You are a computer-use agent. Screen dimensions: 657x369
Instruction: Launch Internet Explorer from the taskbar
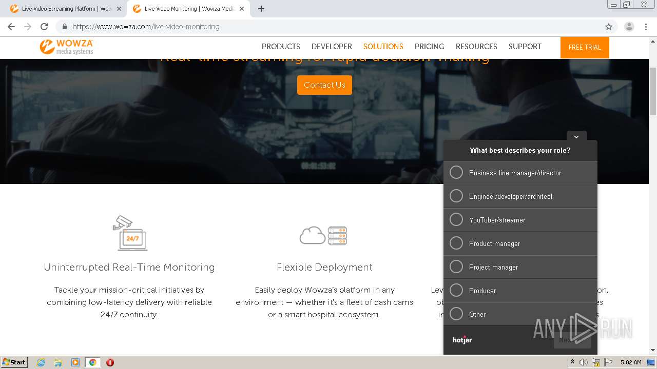click(41, 362)
